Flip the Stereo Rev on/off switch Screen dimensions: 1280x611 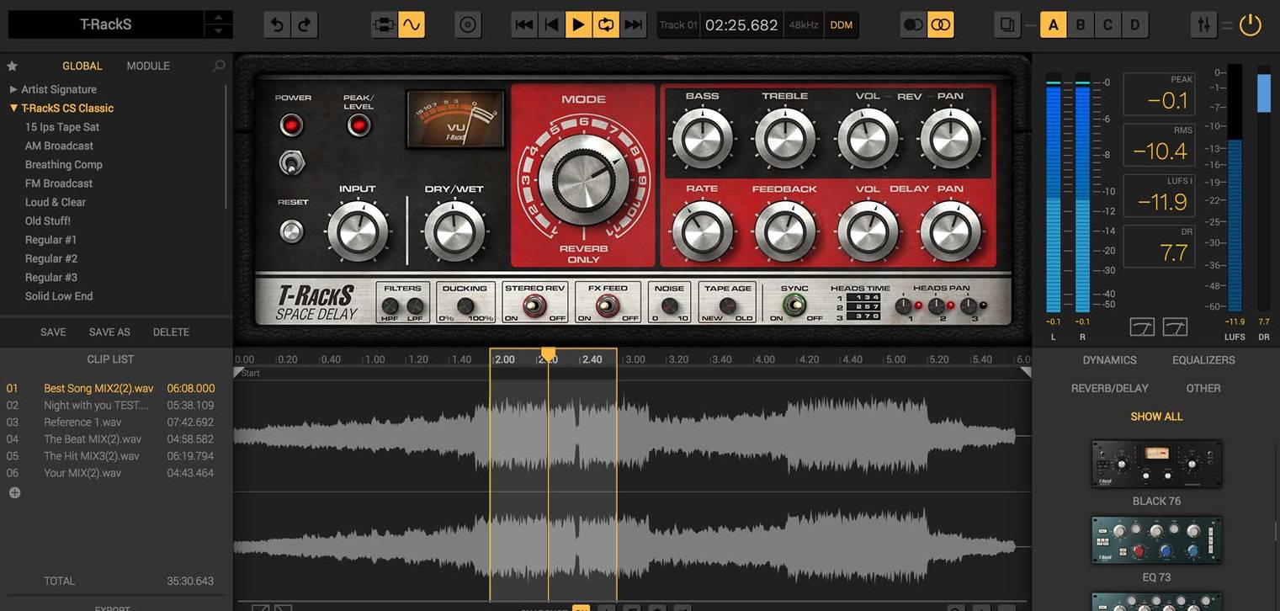tap(534, 306)
